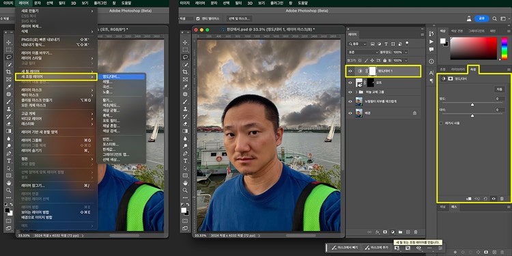Open the Properties panel hamburger menu
Viewport: 512px width, 256px height.
pos(509,69)
